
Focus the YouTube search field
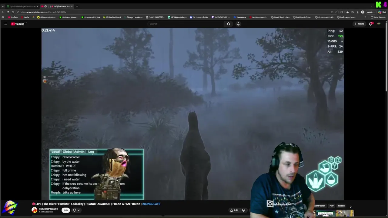186,24
